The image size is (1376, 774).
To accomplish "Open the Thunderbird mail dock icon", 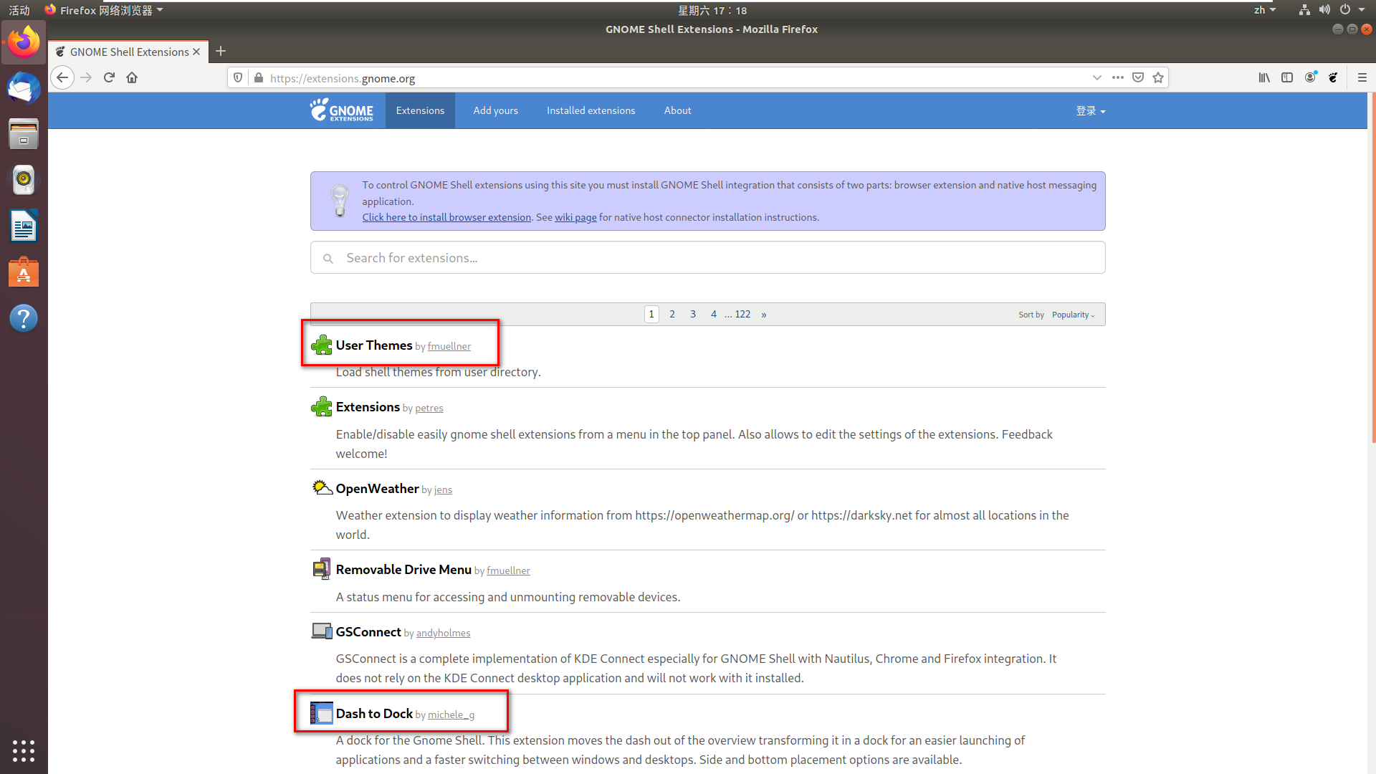I will tap(24, 89).
